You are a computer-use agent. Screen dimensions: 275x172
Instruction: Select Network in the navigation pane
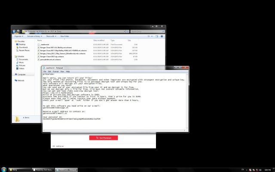[19, 80]
